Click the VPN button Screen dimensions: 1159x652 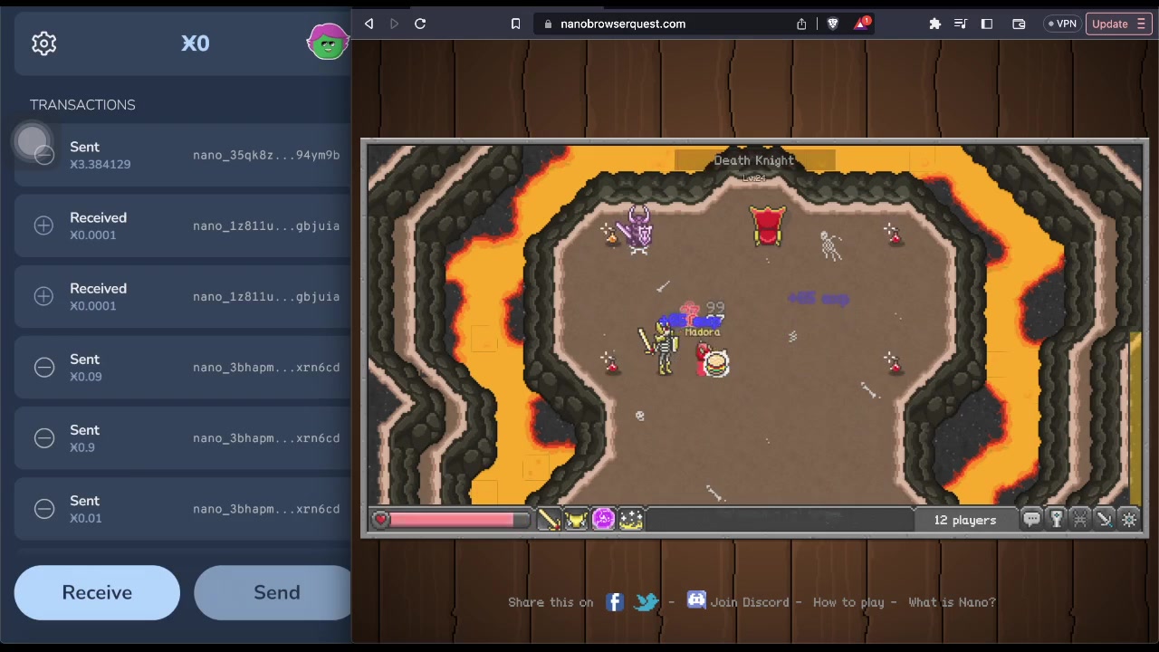click(x=1060, y=24)
